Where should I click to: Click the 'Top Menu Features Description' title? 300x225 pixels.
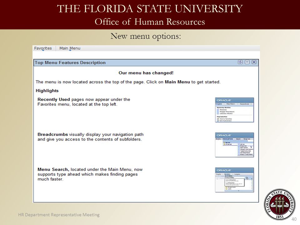[70, 62]
